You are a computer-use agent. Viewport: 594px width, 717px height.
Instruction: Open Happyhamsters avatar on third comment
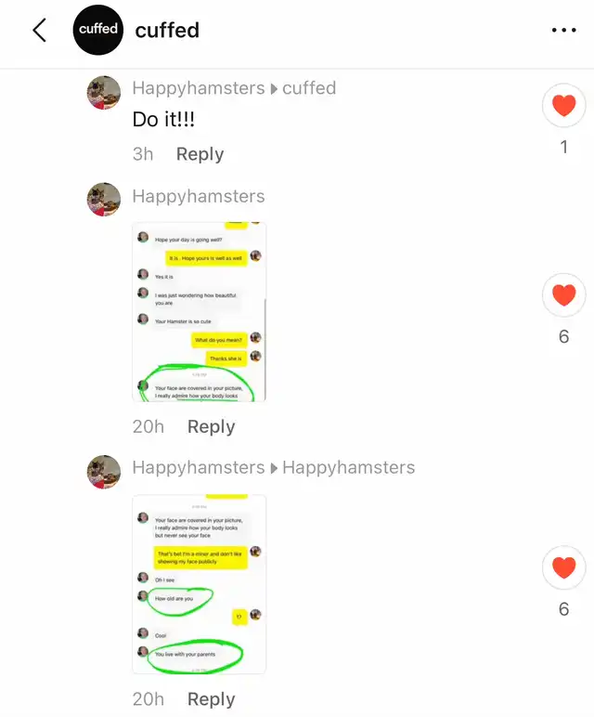(x=104, y=472)
